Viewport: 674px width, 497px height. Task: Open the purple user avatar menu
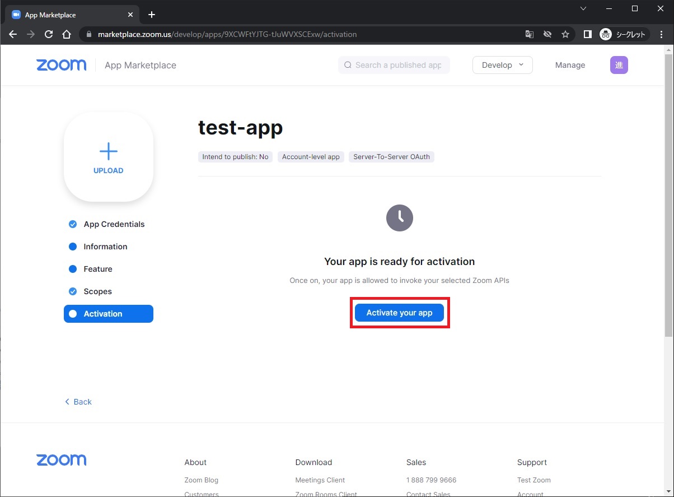[x=619, y=65]
